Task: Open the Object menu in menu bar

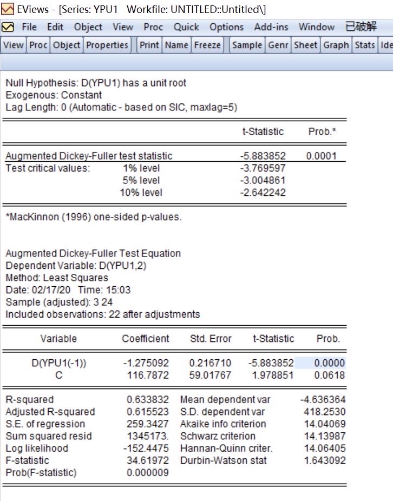Action: tap(88, 27)
